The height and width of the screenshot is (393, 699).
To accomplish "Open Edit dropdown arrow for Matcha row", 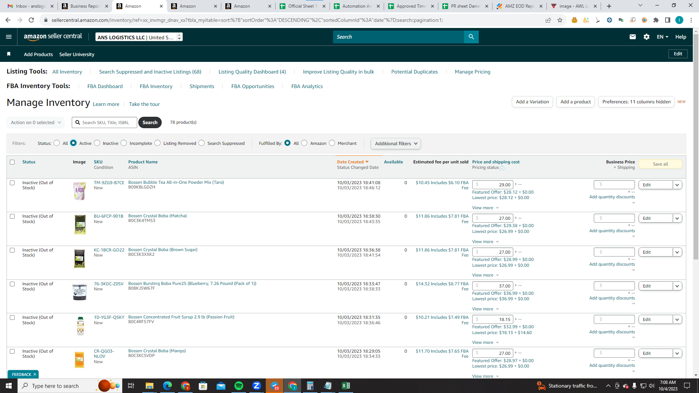I will (x=677, y=218).
